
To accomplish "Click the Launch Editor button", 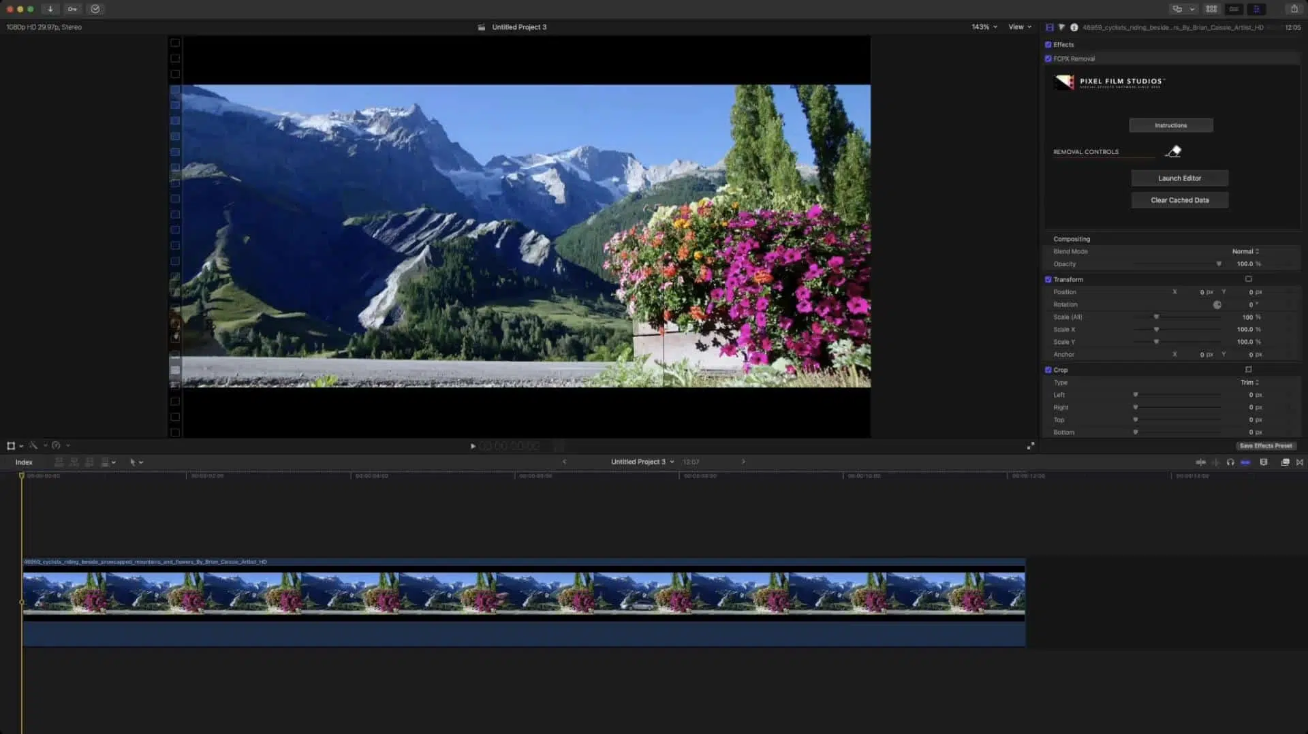I will tap(1180, 178).
